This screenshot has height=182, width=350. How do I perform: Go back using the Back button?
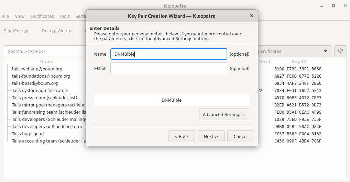coord(182,136)
